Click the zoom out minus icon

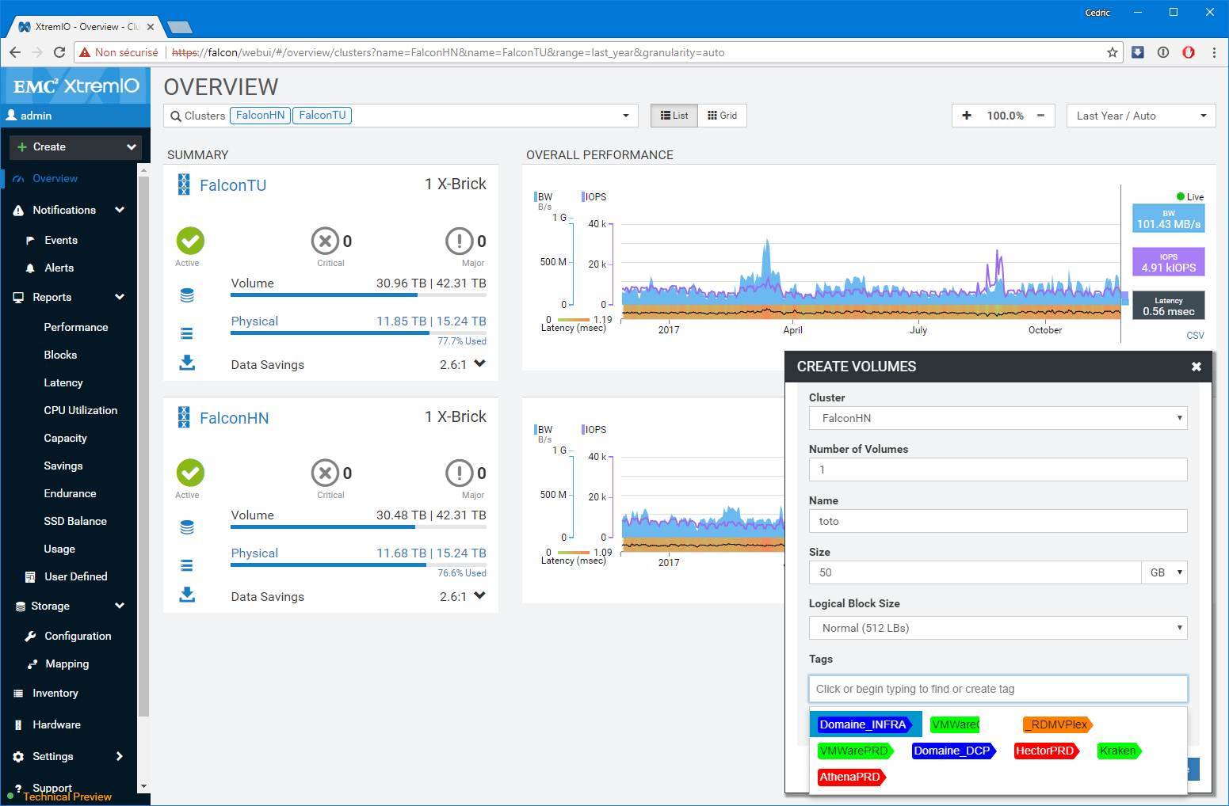coord(1040,116)
